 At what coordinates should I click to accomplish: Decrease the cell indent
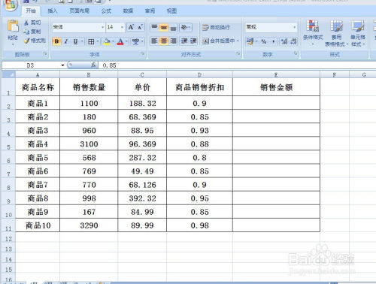pyautogui.click(x=184, y=41)
